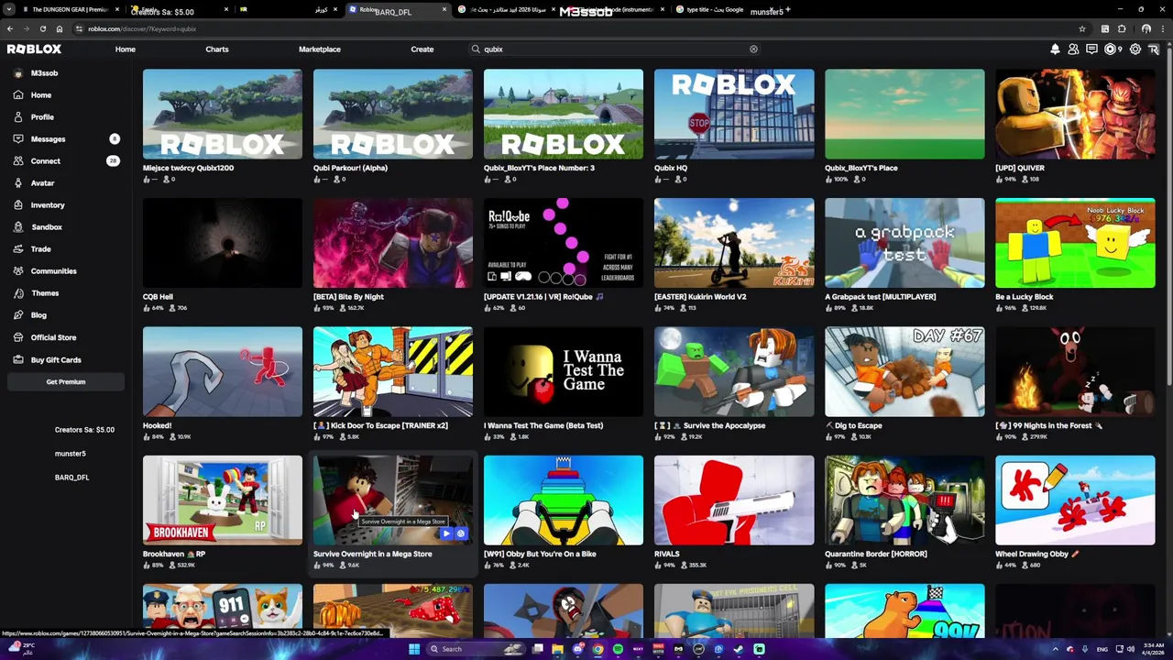Viewport: 1173px width, 660px height.
Task: Open the chat messages icon in header
Action: [1091, 49]
